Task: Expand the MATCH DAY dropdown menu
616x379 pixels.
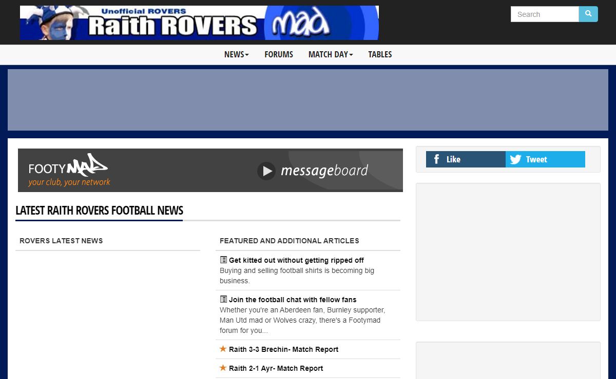Action: pos(331,54)
